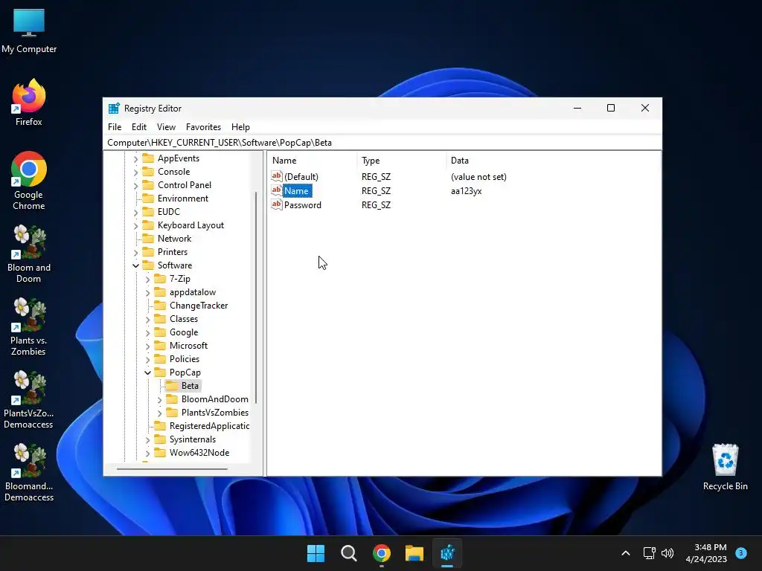The image size is (762, 571).
Task: Open the Help menu
Action: 240,126
